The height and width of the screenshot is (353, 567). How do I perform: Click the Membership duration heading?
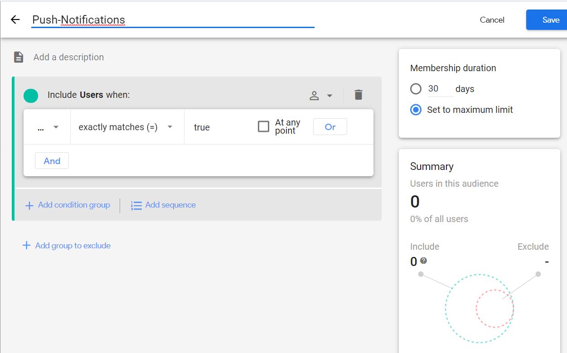[453, 68]
